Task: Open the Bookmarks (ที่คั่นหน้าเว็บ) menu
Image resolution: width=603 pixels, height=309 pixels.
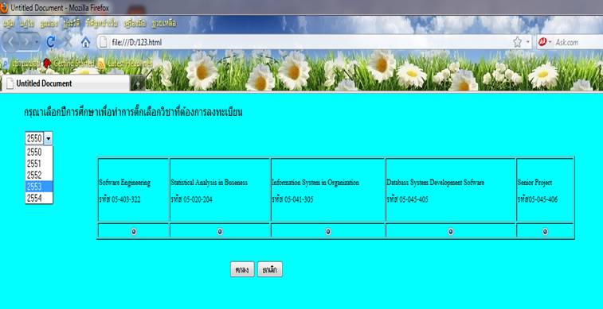Action: click(x=102, y=24)
